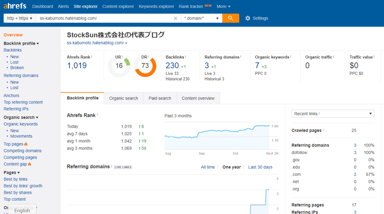Open Content explorer in the top menu
This screenshot has width=384, height=214.
tap(118, 7)
